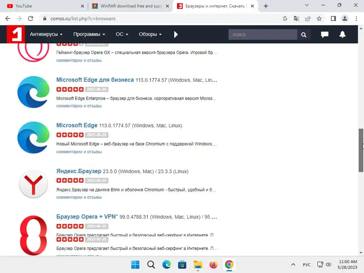Click the Chrome taskbar icon
This screenshot has height=273, width=364.
tap(229, 264)
